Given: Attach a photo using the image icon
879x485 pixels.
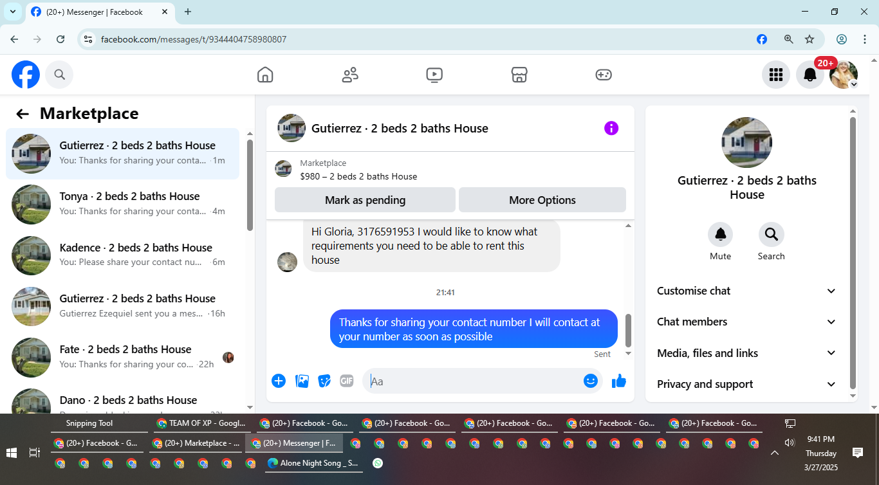Looking at the screenshot, I should 302,381.
